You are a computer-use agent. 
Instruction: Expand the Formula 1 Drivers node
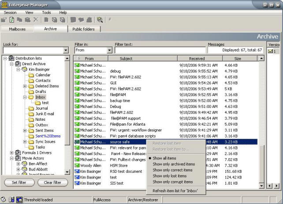click(11, 153)
